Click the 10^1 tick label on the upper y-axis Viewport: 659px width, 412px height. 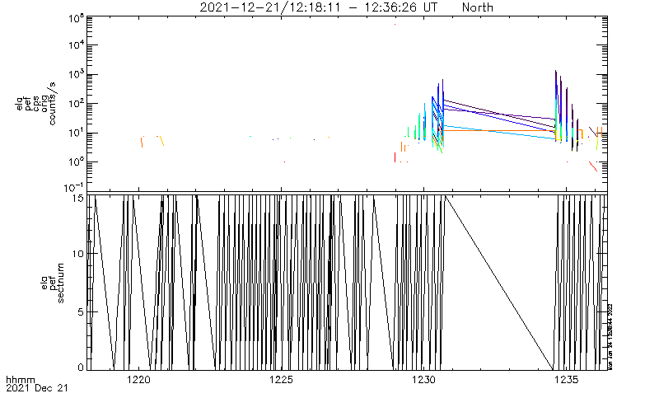tap(77, 132)
